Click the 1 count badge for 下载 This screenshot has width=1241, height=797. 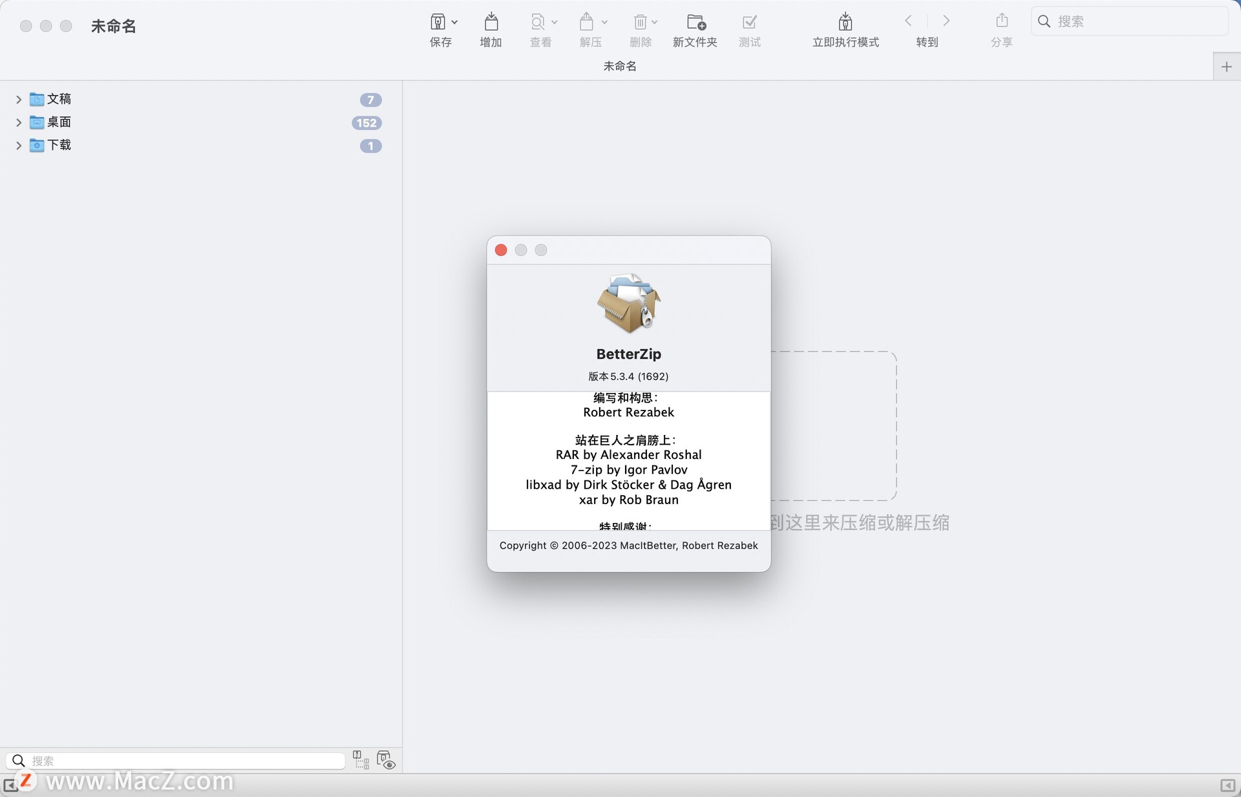pyautogui.click(x=370, y=146)
